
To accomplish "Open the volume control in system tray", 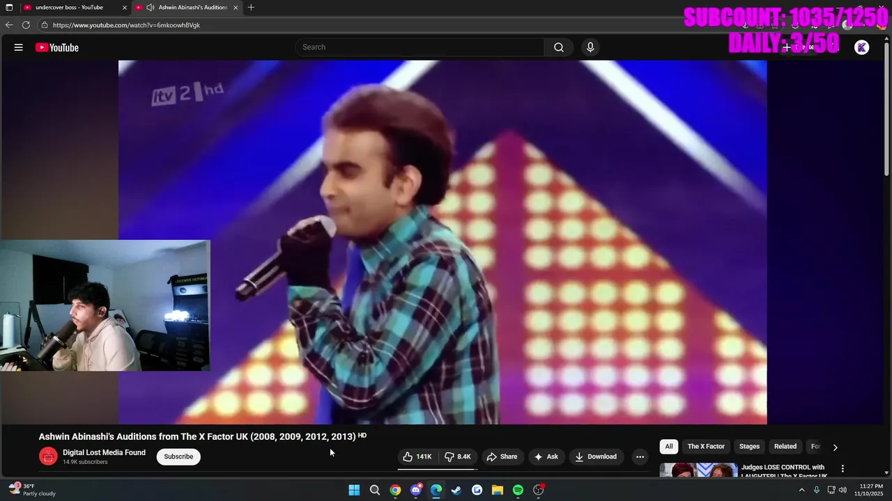I will click(x=843, y=490).
